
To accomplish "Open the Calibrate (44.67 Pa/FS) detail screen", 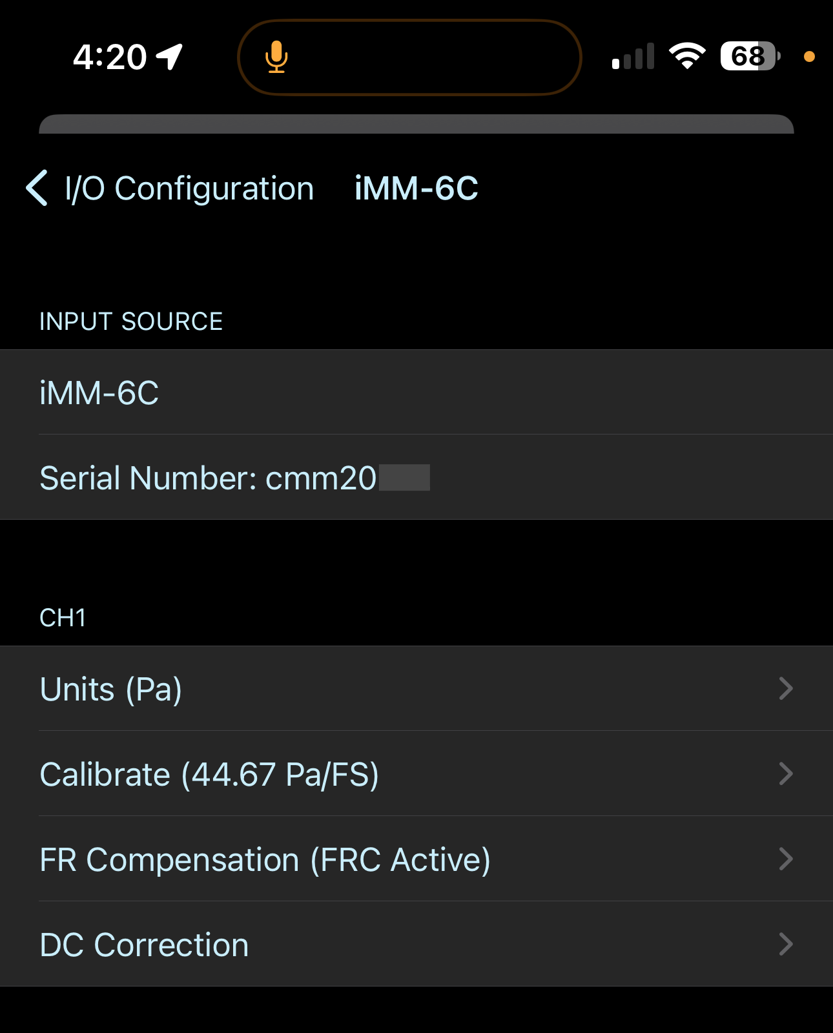I will pos(416,773).
